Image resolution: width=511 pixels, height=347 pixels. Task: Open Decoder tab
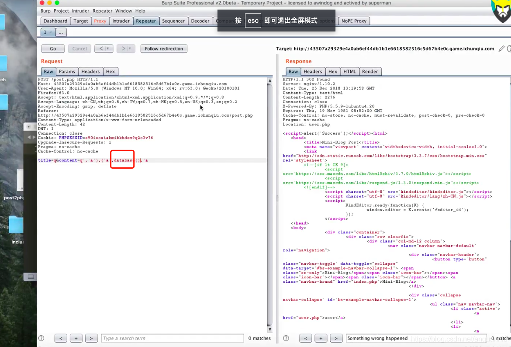coord(200,21)
